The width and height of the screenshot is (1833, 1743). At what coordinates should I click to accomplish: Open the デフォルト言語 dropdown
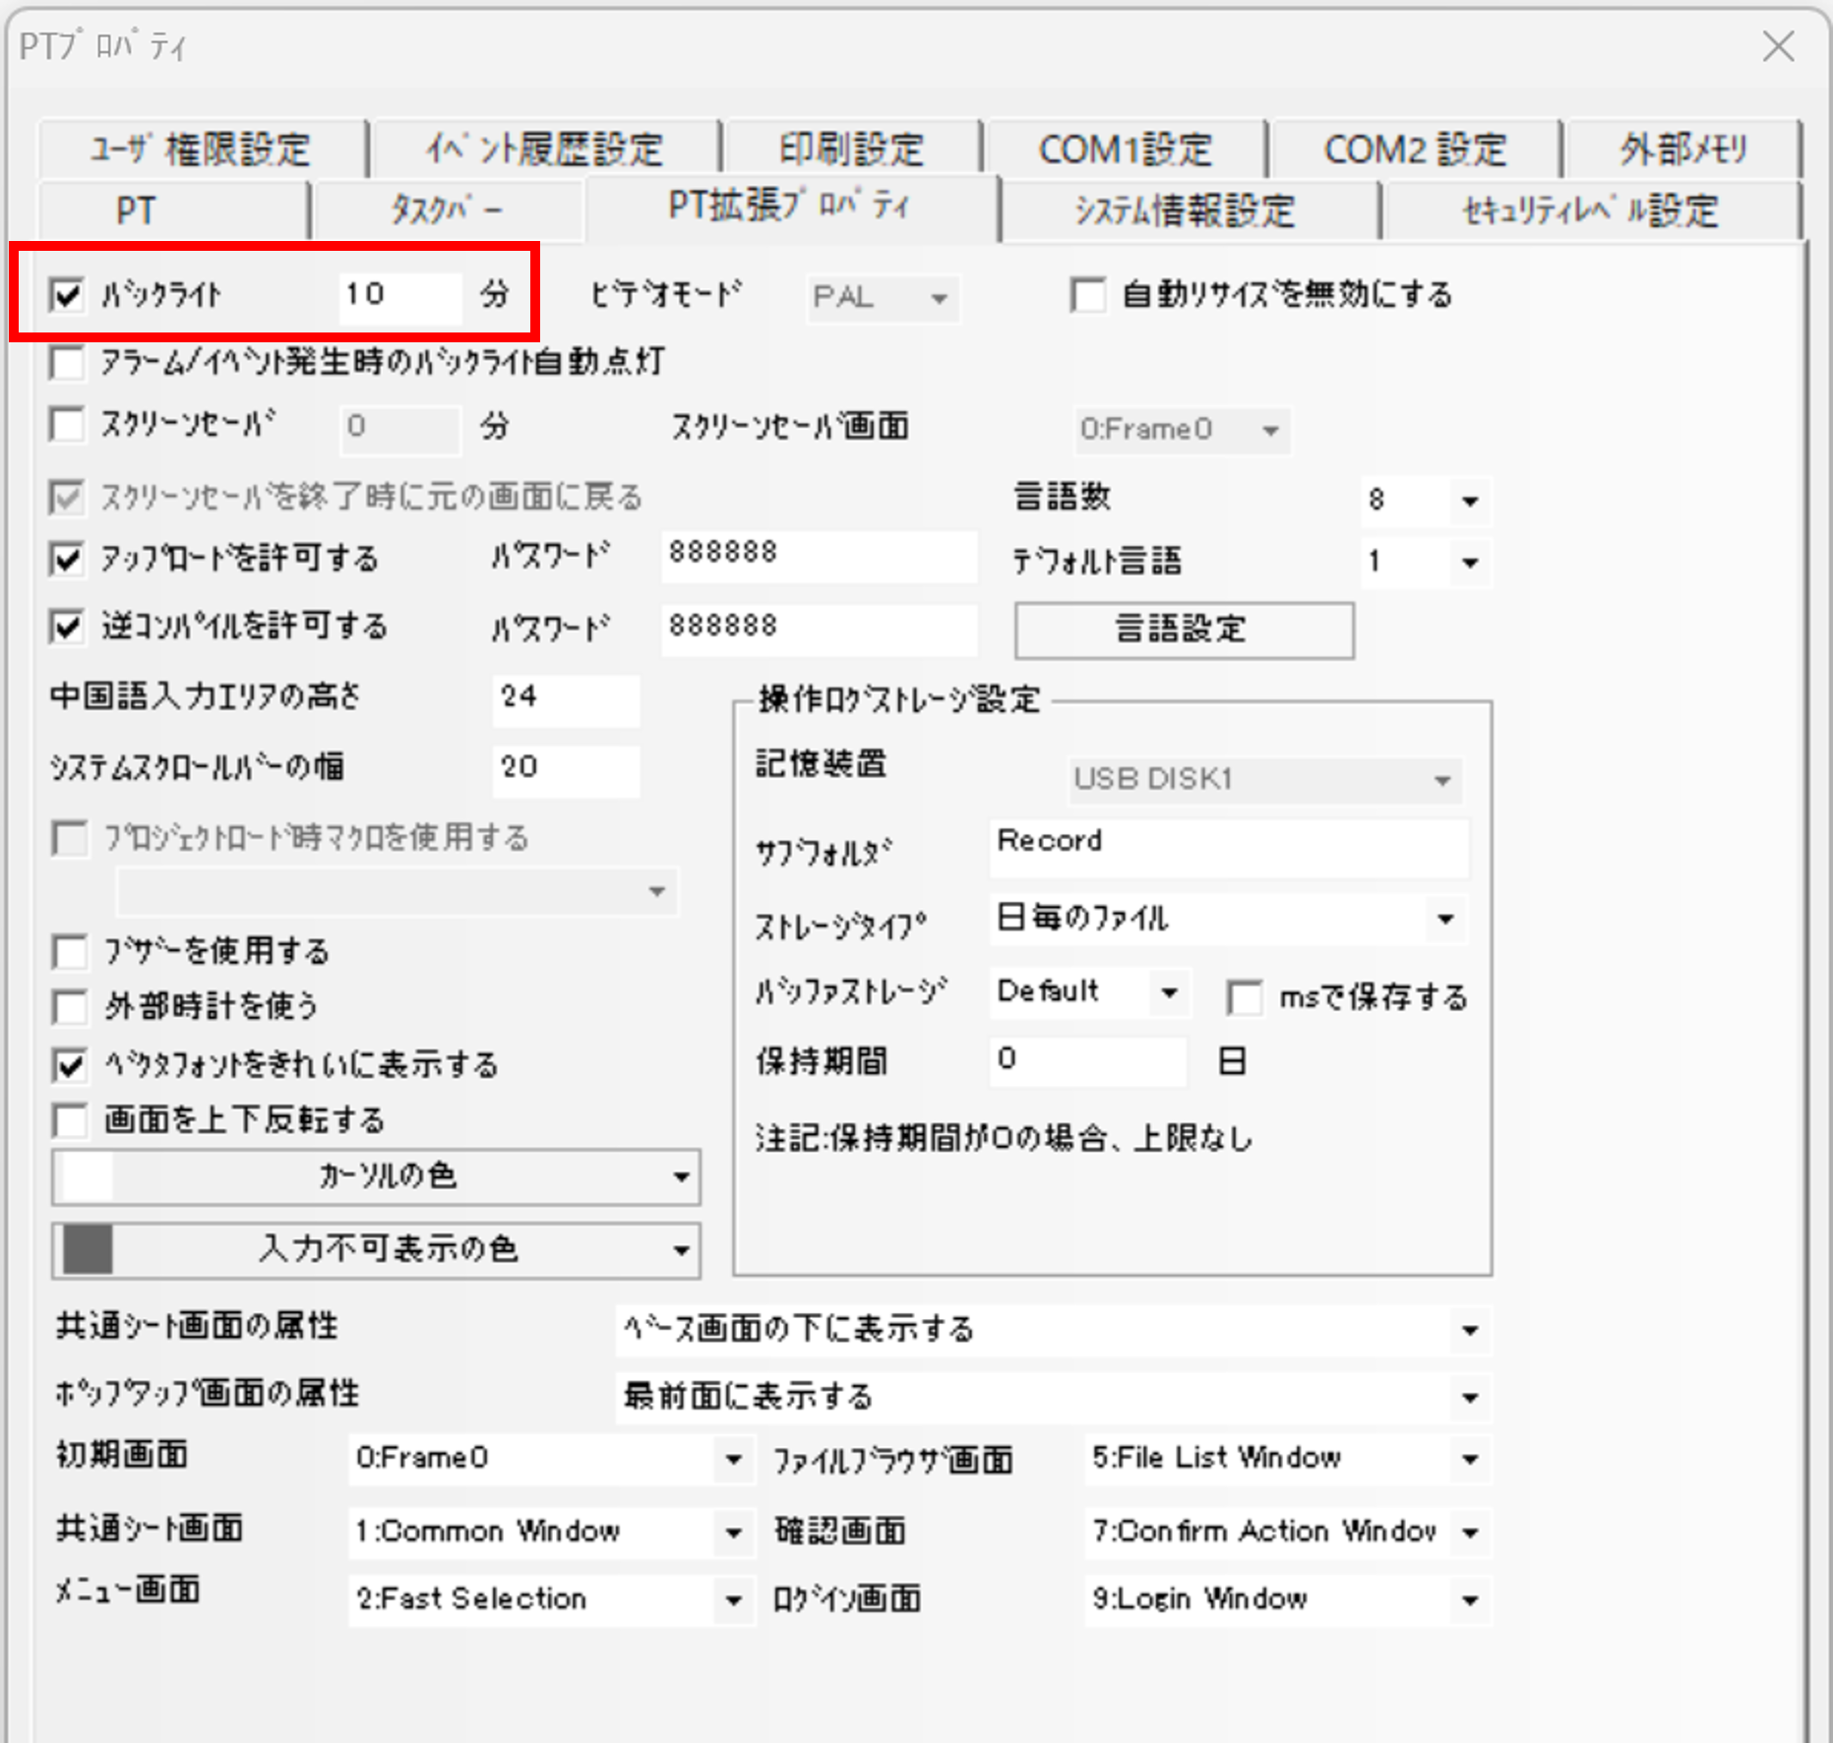click(x=1426, y=563)
